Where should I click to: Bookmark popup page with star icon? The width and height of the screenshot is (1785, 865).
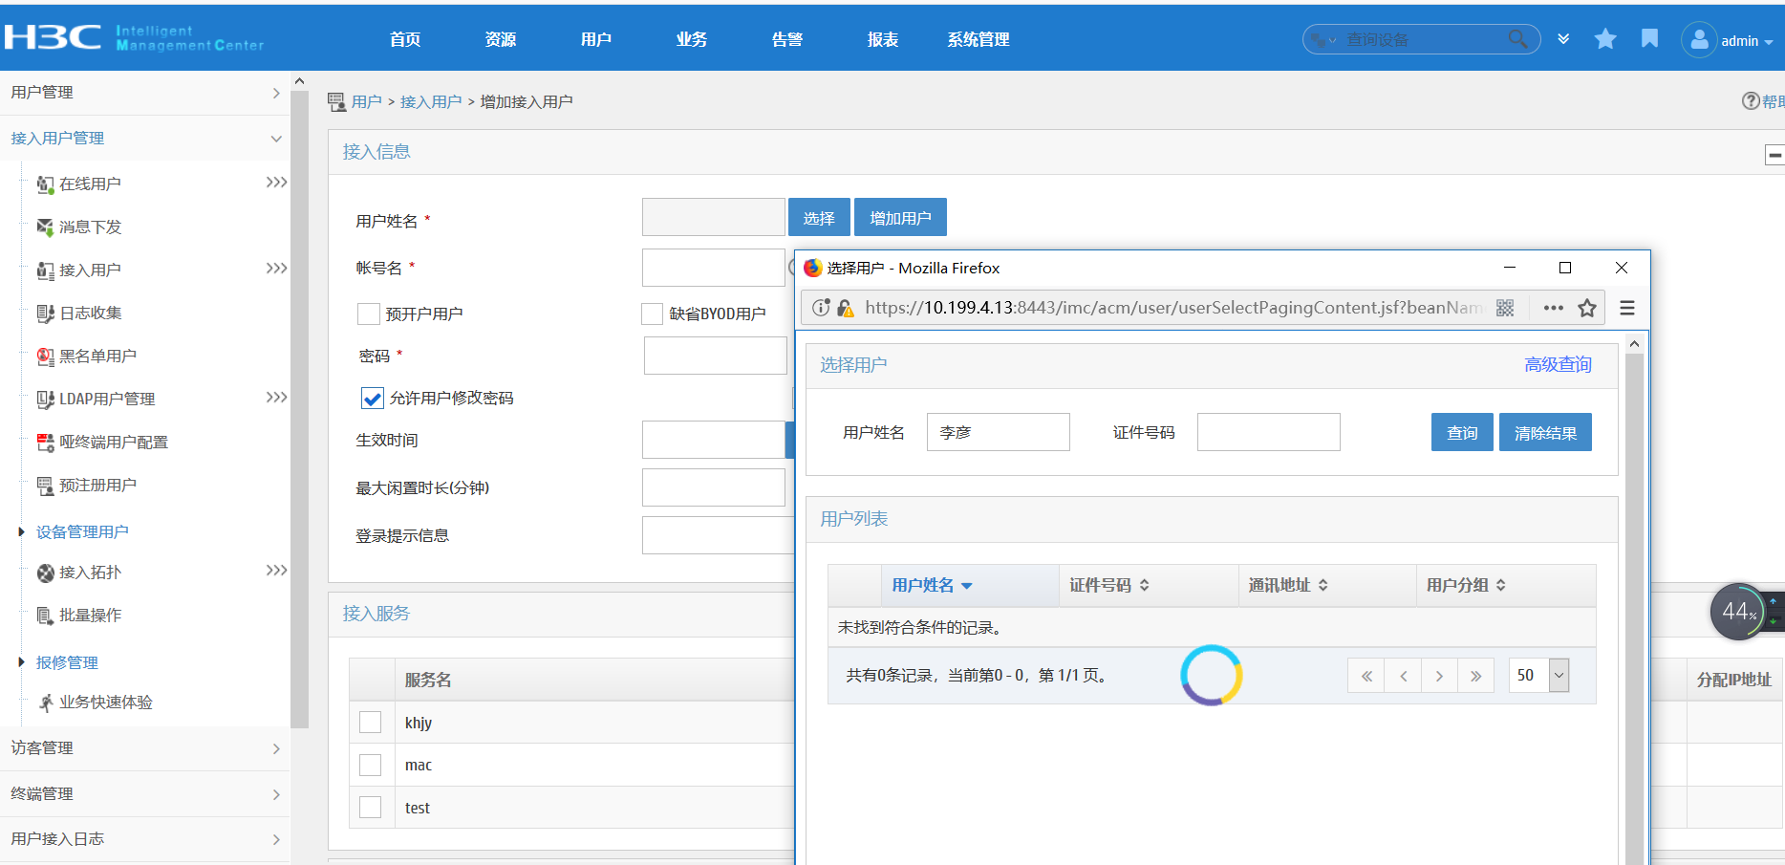[1587, 308]
